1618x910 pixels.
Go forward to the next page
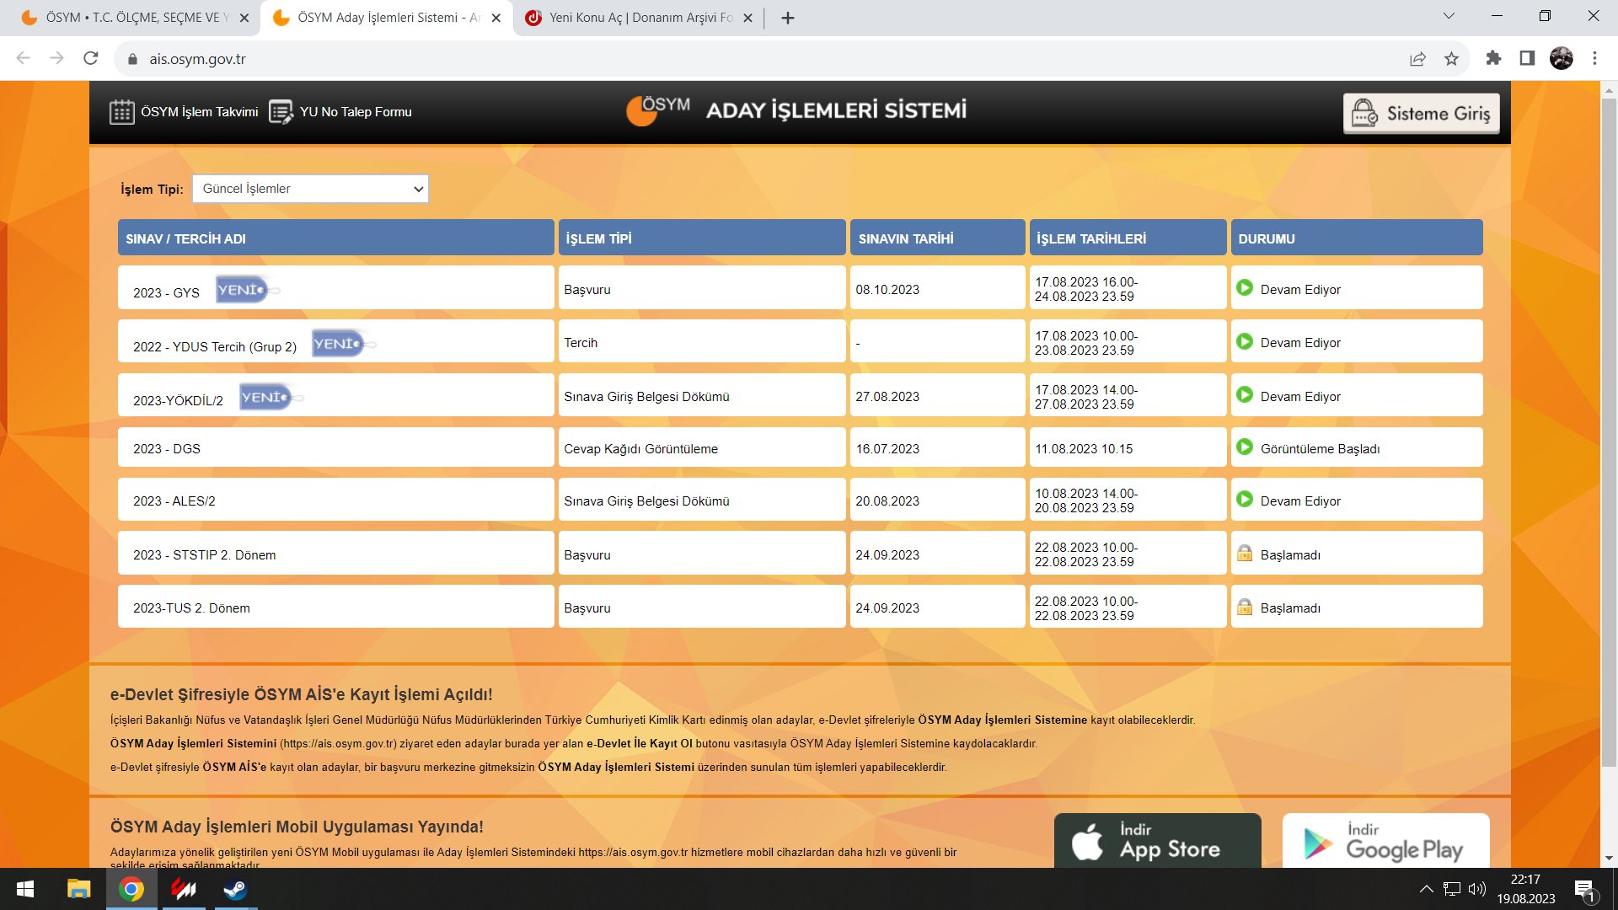click(56, 58)
